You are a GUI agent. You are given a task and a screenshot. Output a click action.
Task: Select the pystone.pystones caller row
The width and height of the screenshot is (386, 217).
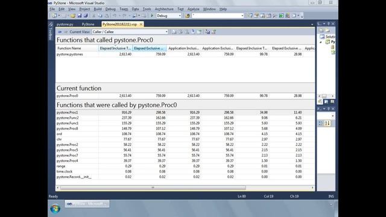(185, 54)
